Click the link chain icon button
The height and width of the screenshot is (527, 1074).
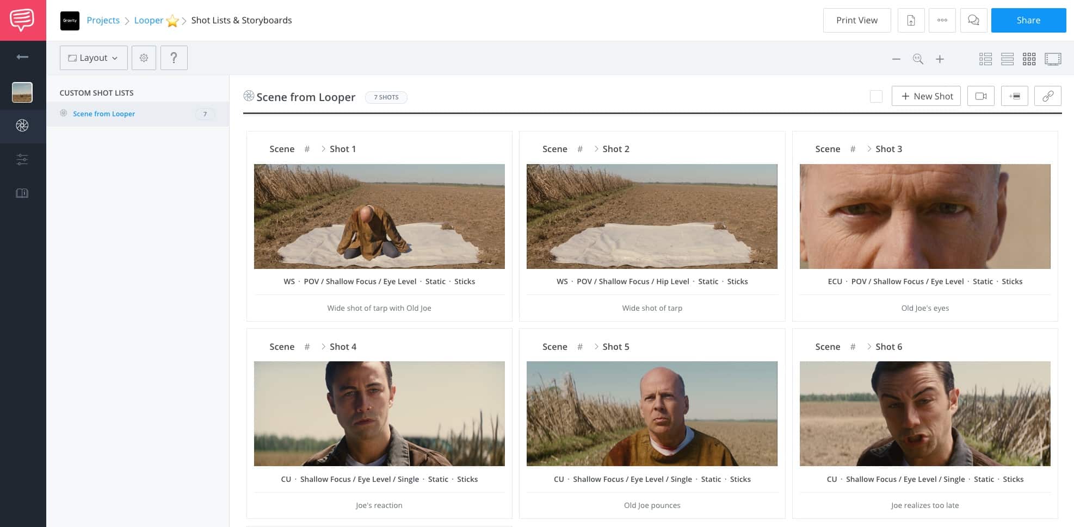coord(1048,96)
